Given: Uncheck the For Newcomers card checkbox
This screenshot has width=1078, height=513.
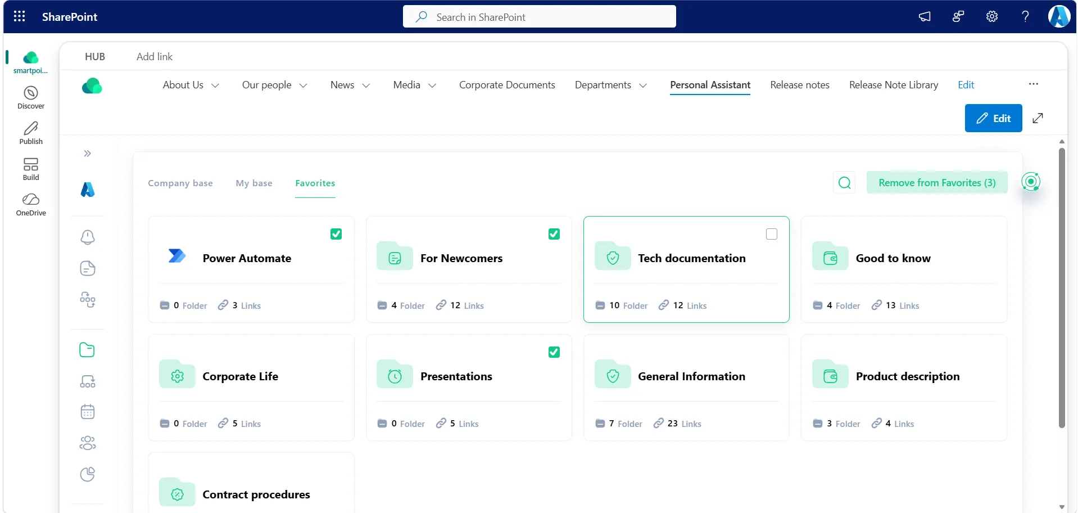Looking at the screenshot, I should pos(554,234).
